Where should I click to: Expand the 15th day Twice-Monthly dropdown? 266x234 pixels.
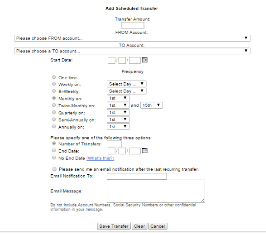(151, 105)
